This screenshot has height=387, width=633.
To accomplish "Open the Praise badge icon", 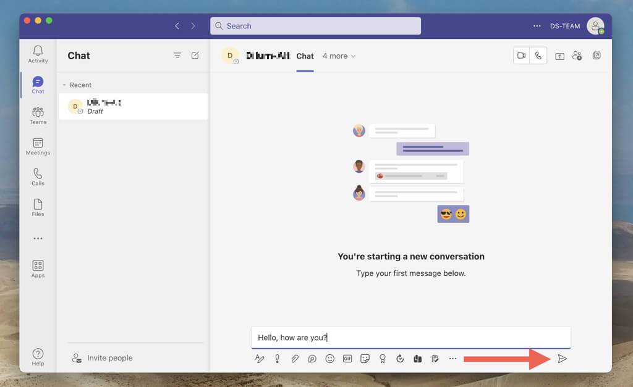I will coord(382,359).
